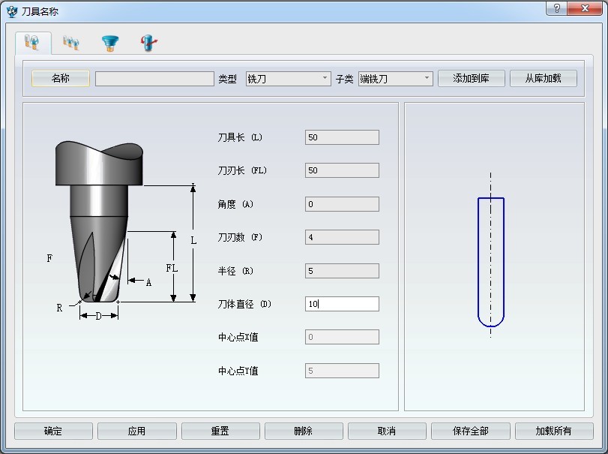
Task: Open the 子类 dropdown showing 端铣刀
Action: [396, 79]
